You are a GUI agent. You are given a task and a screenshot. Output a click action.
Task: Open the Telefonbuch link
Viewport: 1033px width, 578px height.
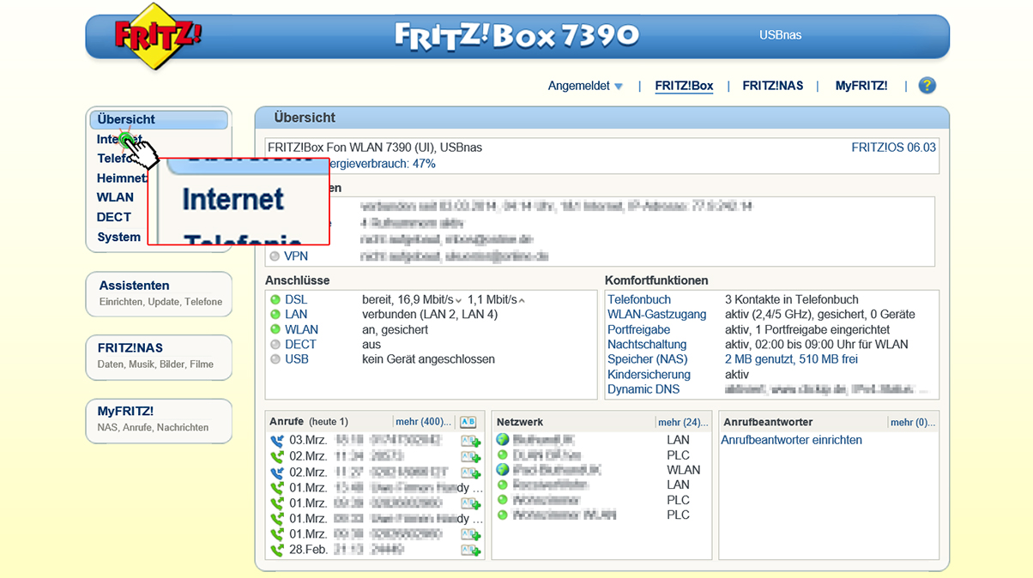coord(639,299)
